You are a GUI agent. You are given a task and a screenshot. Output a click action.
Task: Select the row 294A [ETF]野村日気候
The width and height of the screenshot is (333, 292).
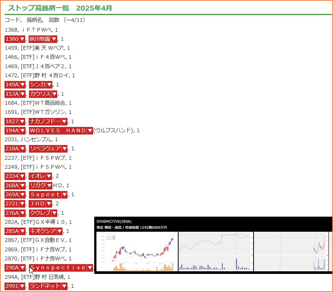click(x=37, y=277)
